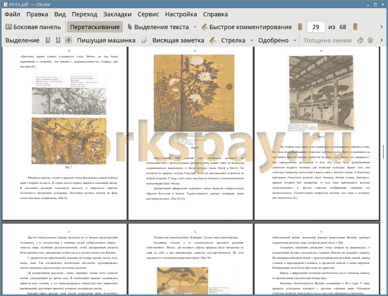388x296 pixels.
Task: Open the Настройка menu
Action: pos(181,14)
